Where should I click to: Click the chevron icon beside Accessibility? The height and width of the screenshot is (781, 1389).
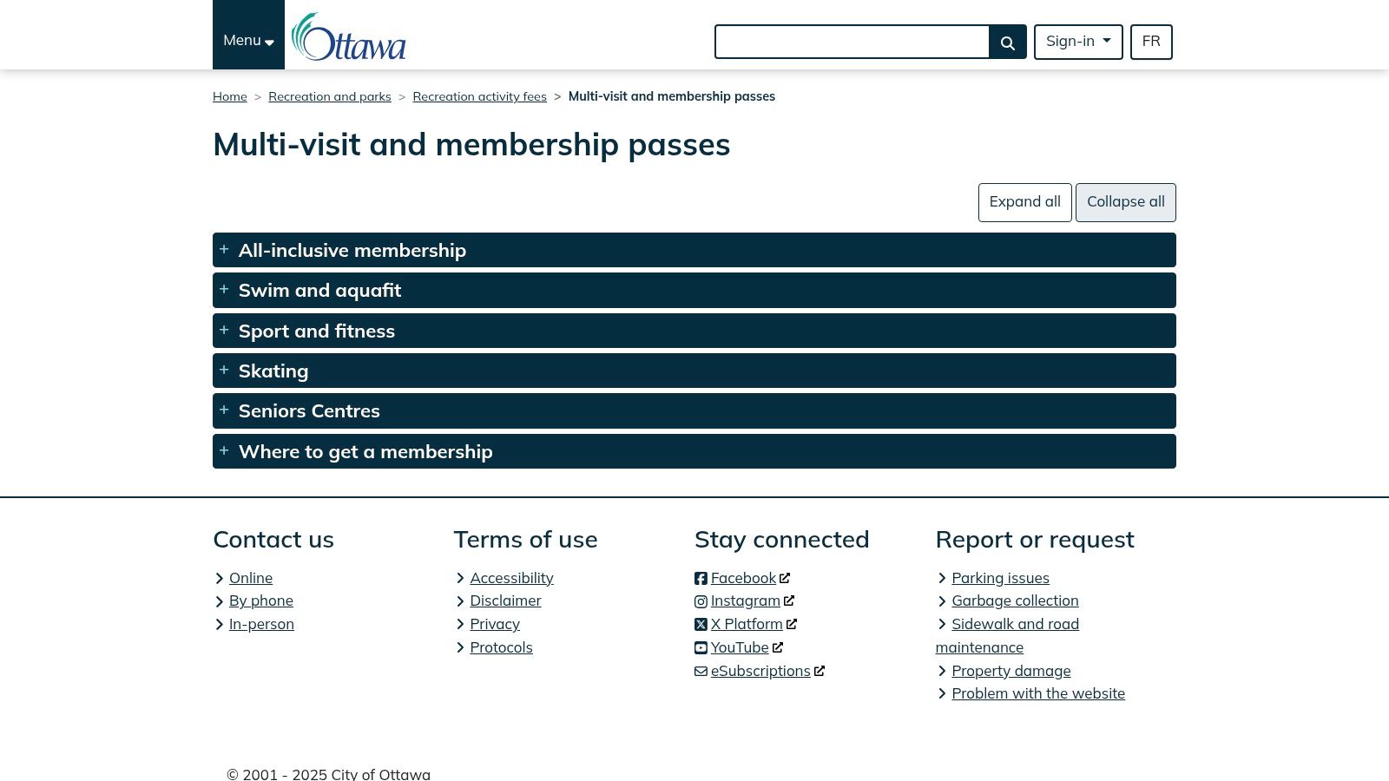click(460, 578)
